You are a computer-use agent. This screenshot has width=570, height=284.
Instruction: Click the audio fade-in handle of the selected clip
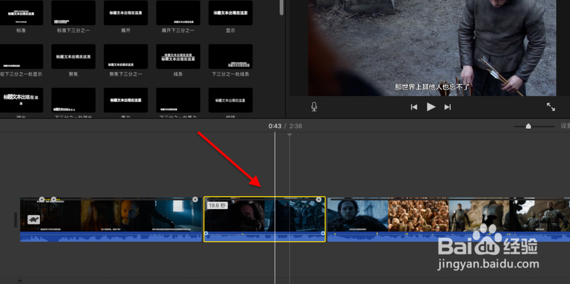click(x=206, y=233)
